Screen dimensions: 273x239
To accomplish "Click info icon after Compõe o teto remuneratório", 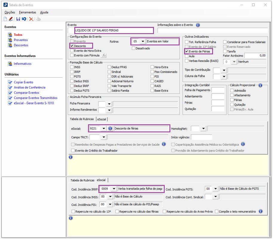I will pos(260,212).
